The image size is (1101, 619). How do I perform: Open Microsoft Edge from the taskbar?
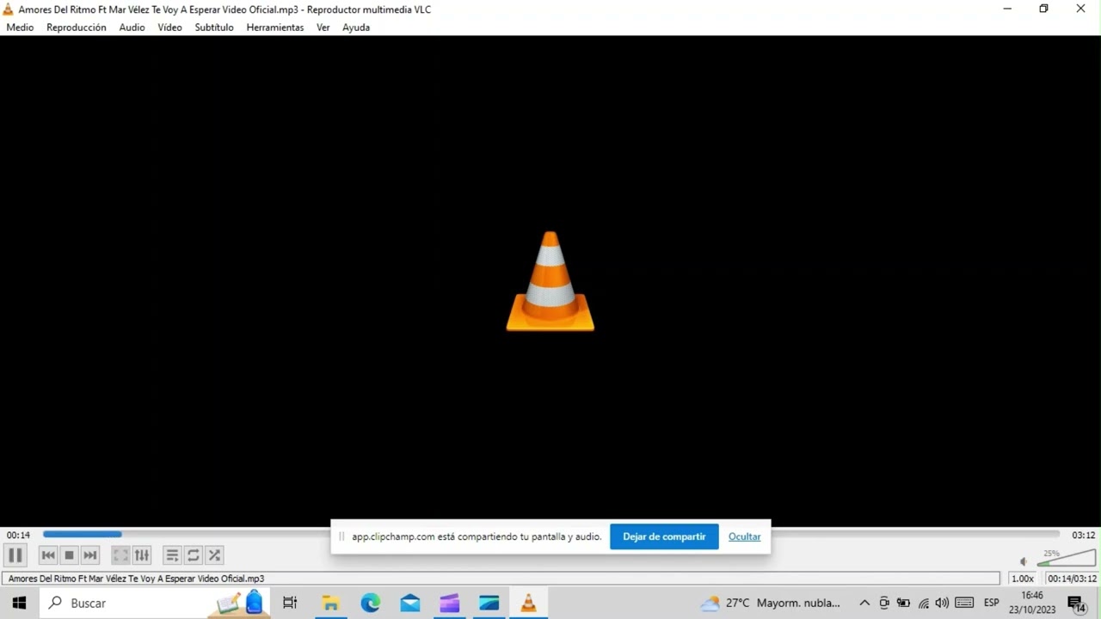pyautogui.click(x=370, y=603)
